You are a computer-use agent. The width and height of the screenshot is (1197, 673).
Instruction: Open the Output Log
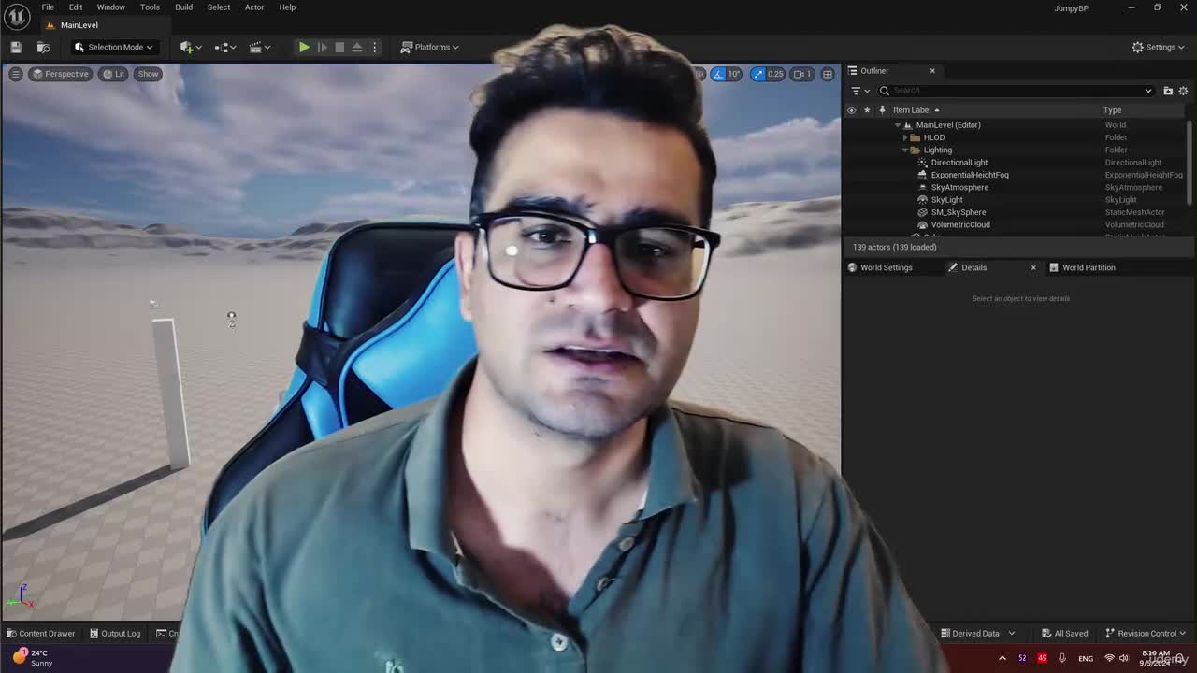pyautogui.click(x=114, y=634)
